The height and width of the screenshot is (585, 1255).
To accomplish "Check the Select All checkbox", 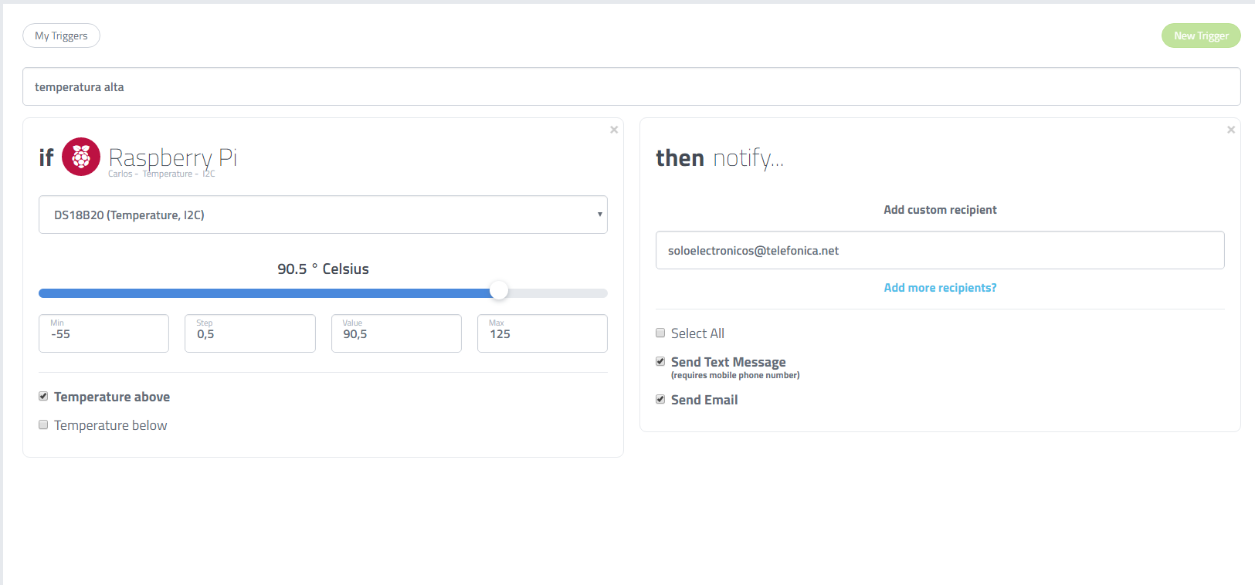I will 660,333.
